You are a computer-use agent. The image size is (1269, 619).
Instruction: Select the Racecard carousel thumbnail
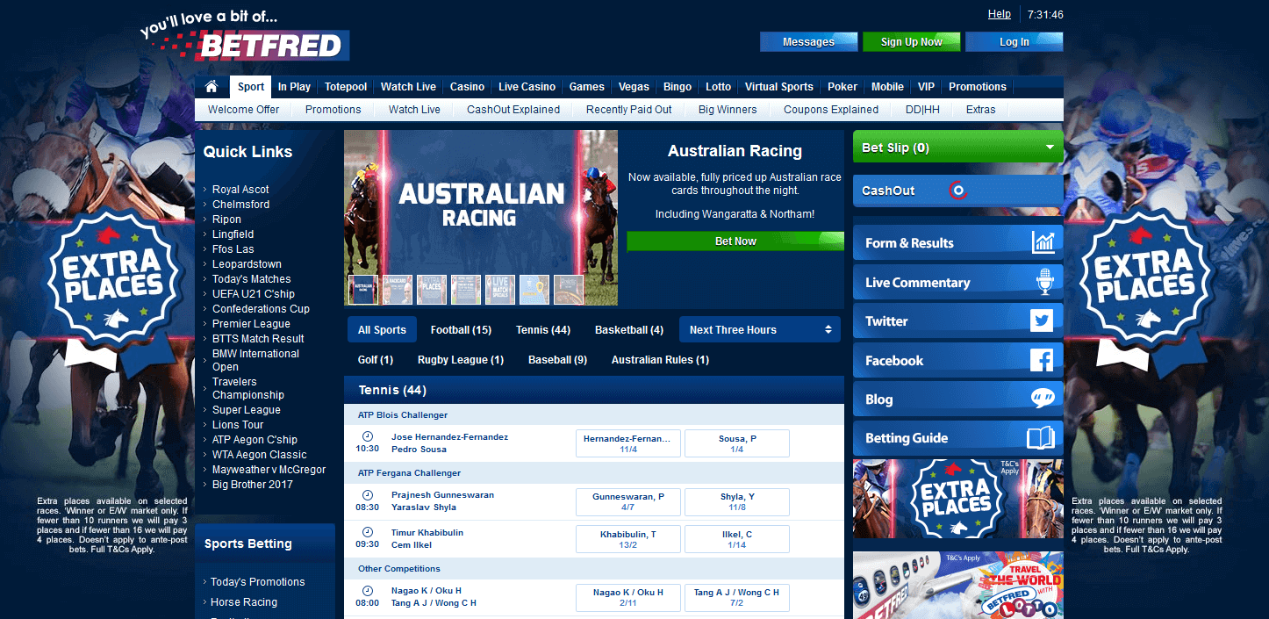[x=398, y=289]
